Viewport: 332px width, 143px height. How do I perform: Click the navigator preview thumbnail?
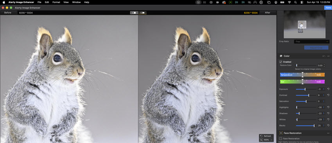click(305, 25)
